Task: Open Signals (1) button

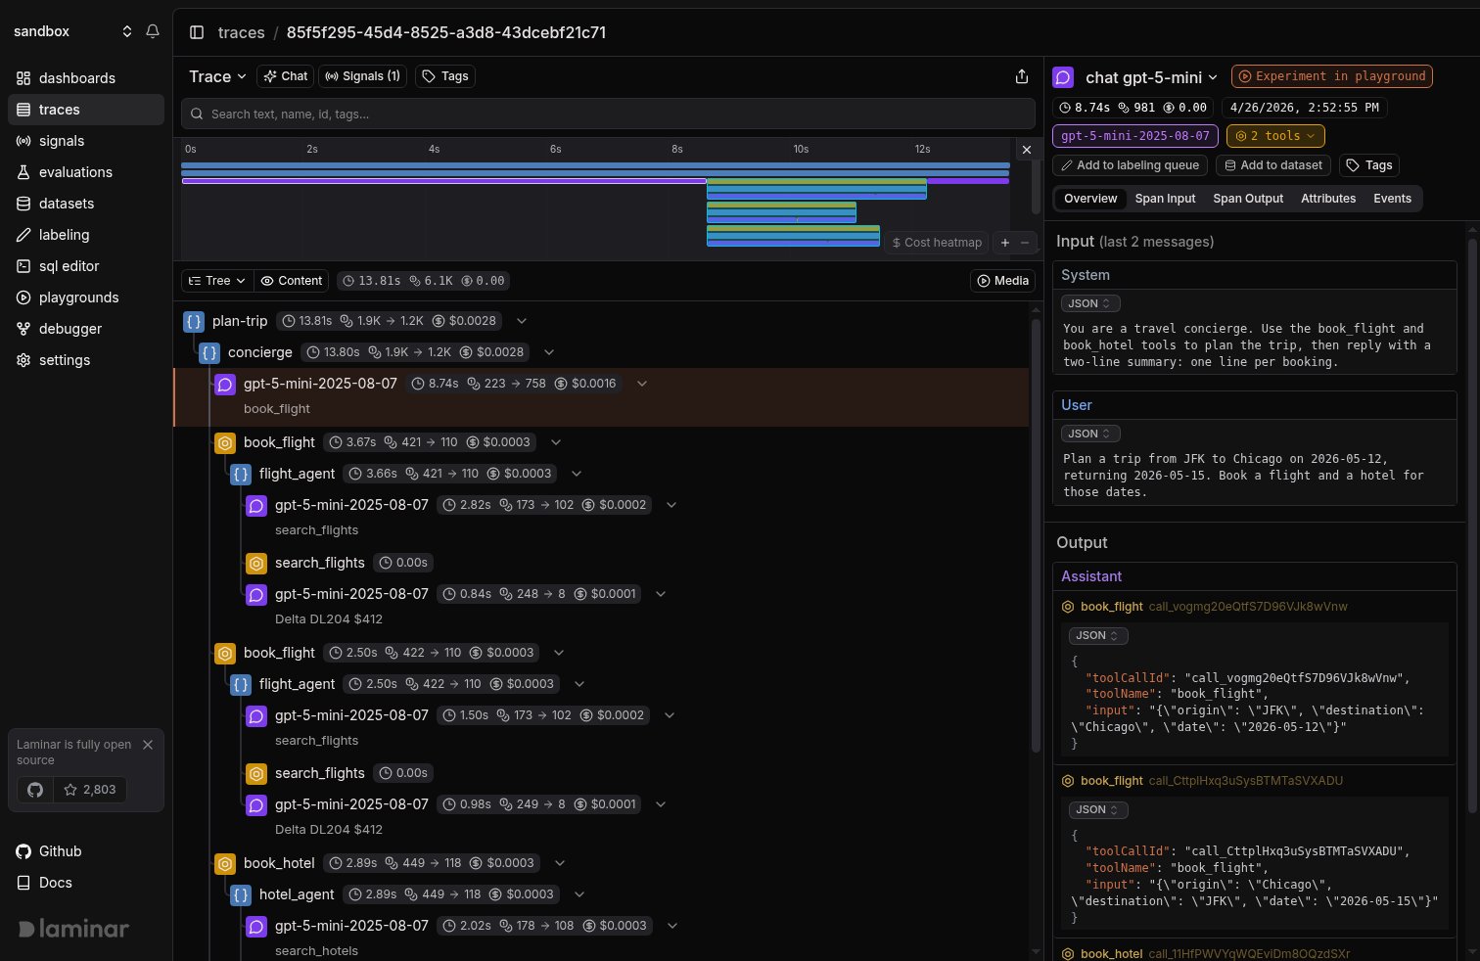Action: pyautogui.click(x=362, y=76)
